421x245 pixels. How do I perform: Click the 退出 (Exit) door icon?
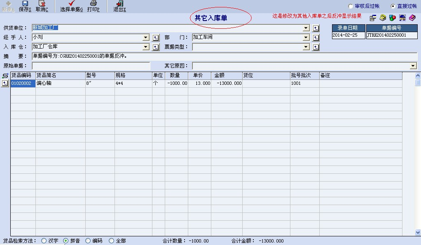(120, 4)
